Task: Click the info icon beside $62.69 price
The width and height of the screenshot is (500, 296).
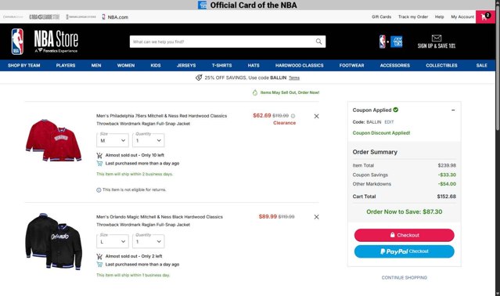Action: point(293,116)
